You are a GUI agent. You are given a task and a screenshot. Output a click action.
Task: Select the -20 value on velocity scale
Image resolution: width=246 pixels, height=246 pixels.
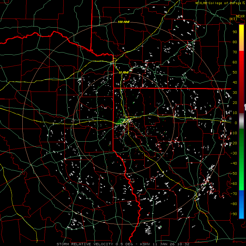coord(234,143)
